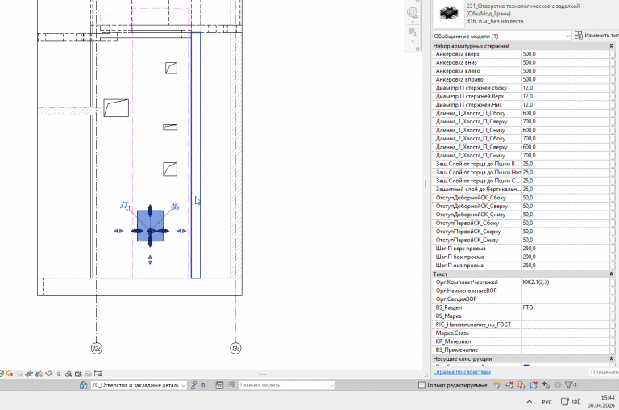This screenshot has width=619, height=410.
Task: Click empty 'KR_Материал' value field
Action: coord(566,341)
